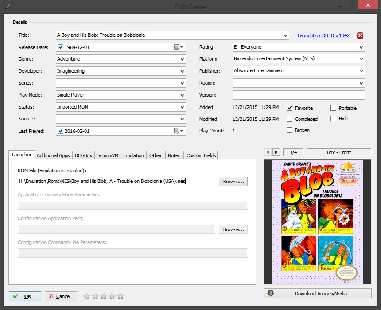Click the Modified date 12/21/2015 11:29 PM
The width and height of the screenshot is (381, 310).
[256, 119]
